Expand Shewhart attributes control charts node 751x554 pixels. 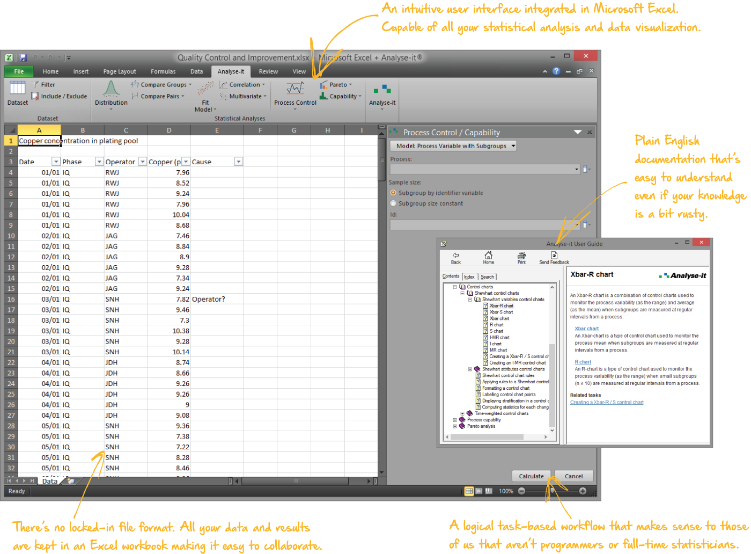[470, 369]
